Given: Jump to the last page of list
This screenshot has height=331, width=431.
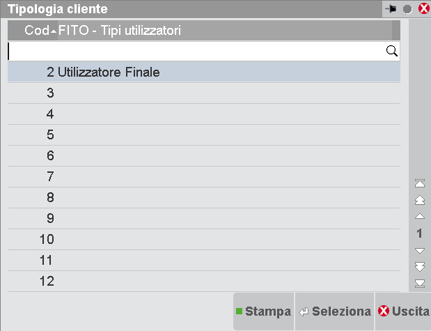Looking at the screenshot, I should tap(419, 284).
